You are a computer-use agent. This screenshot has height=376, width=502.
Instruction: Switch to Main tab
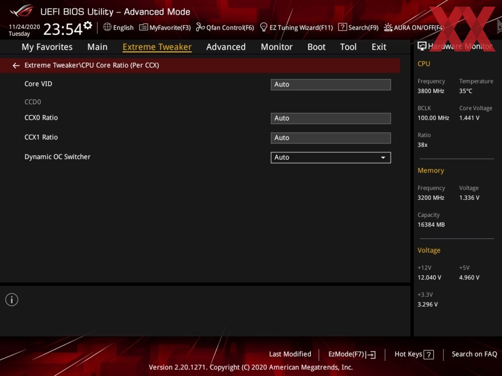(x=97, y=47)
